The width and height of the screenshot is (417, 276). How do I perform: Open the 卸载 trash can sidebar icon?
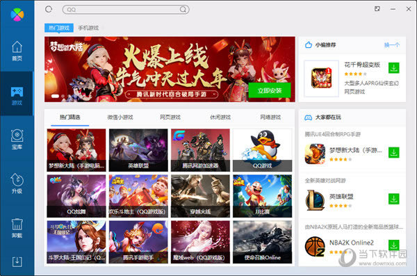click(x=17, y=228)
